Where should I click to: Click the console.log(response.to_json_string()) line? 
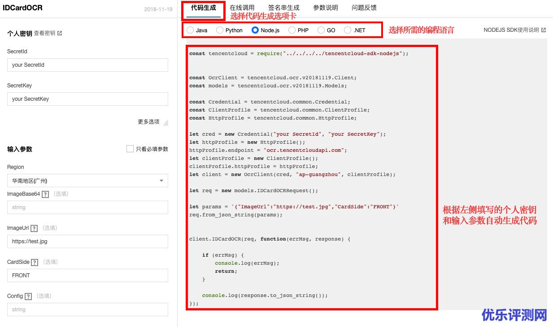click(265, 295)
